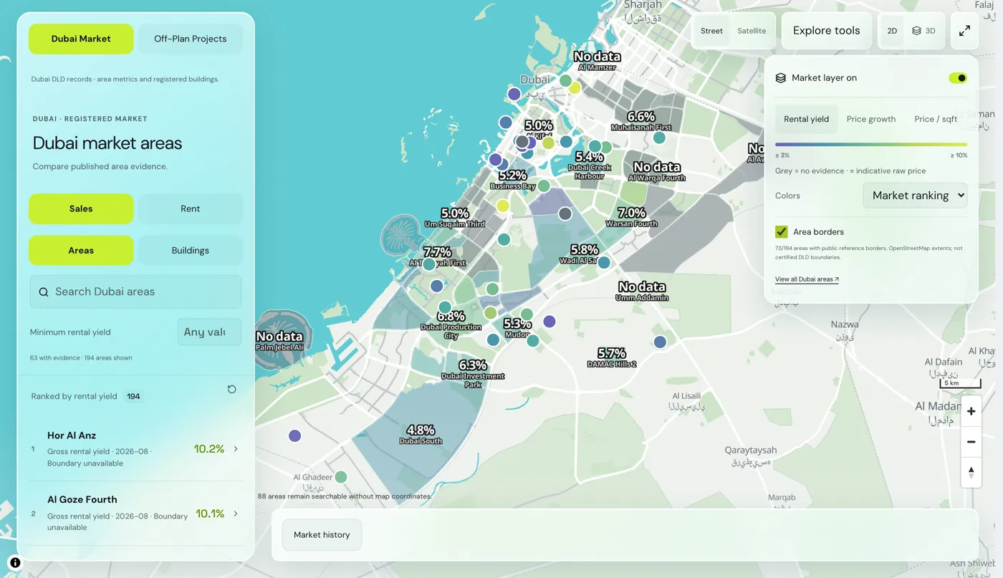Click the Dubai Investment Park 6.3% label
Screen dimensions: 1003x578
coord(473,374)
